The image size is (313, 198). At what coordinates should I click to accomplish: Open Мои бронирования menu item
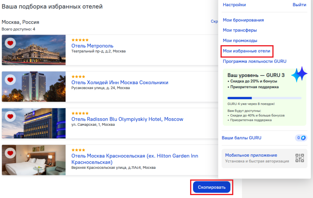click(x=243, y=20)
